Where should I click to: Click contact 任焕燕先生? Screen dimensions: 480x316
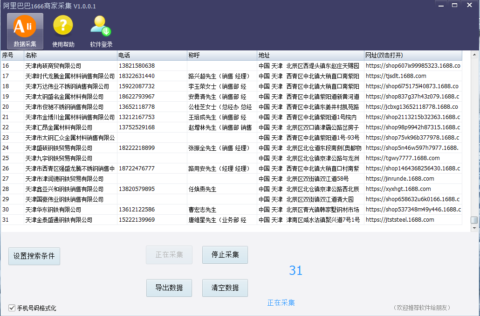[202, 189]
